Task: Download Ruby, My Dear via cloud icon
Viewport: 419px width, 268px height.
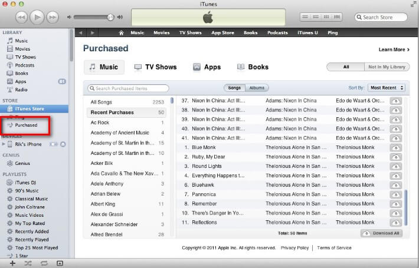Action: (x=396, y=157)
